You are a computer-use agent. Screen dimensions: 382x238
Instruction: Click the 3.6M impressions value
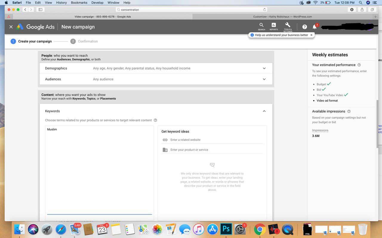tap(316, 136)
